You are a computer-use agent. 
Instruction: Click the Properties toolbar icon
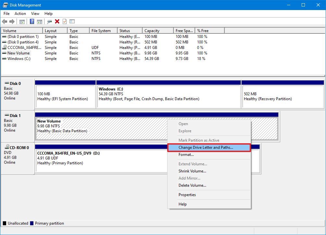click(65, 21)
